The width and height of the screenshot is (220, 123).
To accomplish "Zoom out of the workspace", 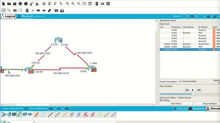I will [x=79, y=4].
